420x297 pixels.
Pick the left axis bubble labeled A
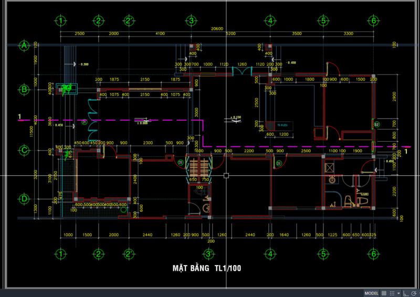(x=24, y=46)
